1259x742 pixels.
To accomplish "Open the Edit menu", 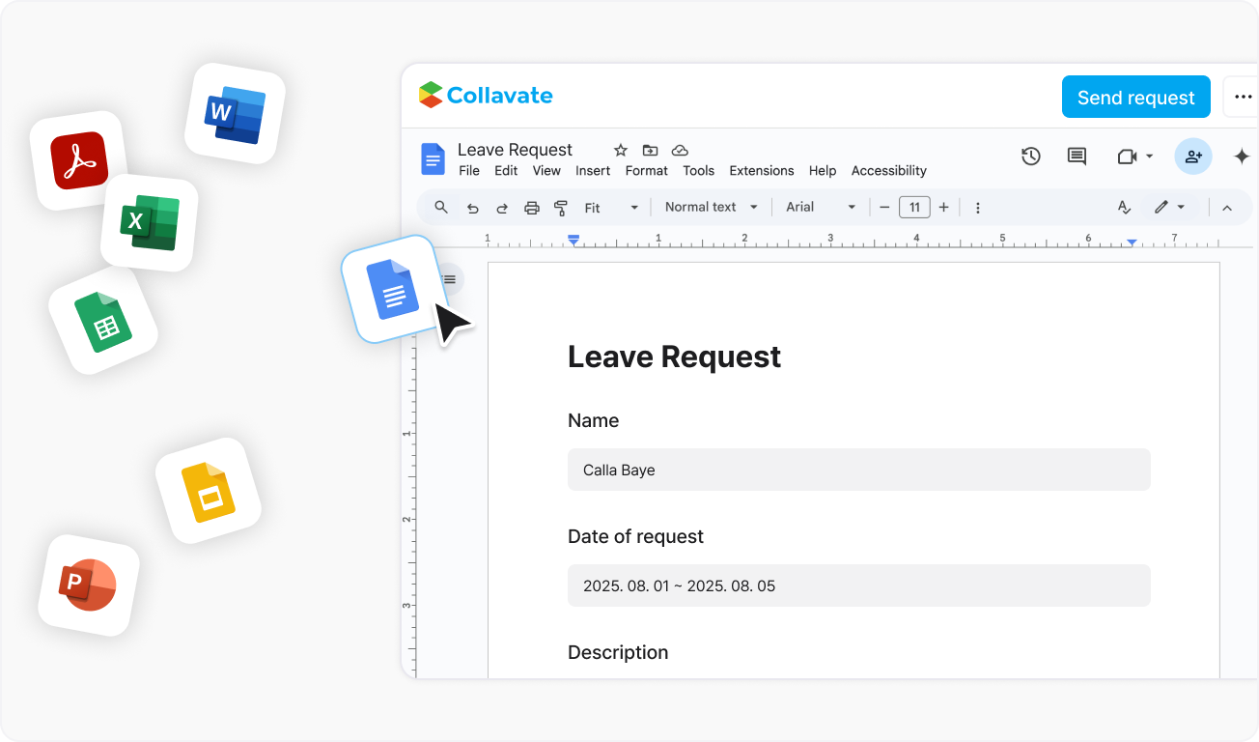I will point(506,171).
